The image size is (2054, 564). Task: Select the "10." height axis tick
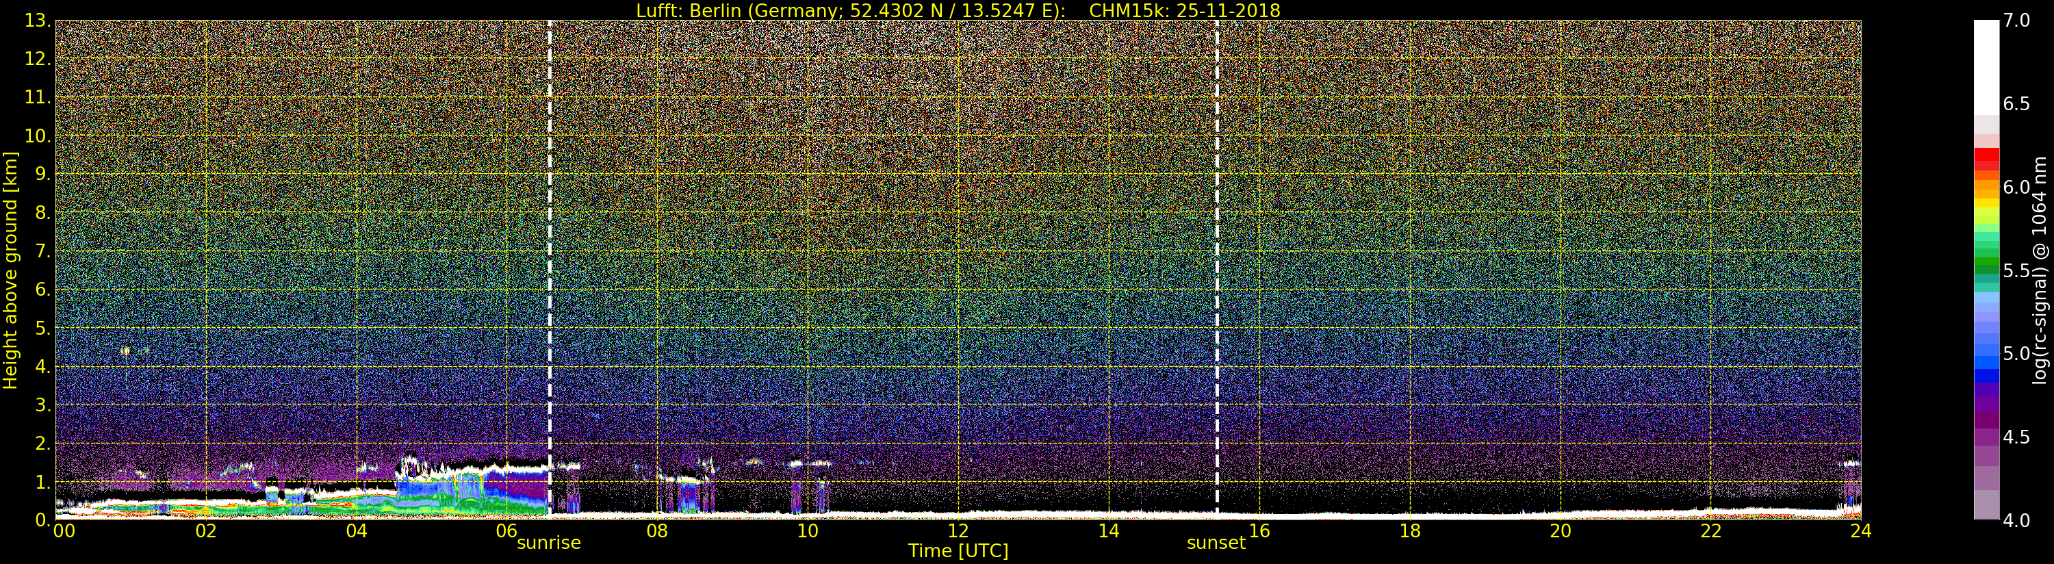tap(38, 136)
